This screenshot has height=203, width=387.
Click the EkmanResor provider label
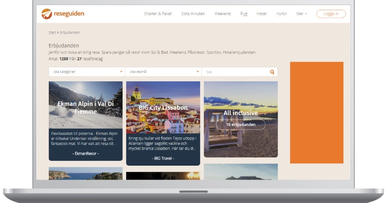click(x=86, y=154)
